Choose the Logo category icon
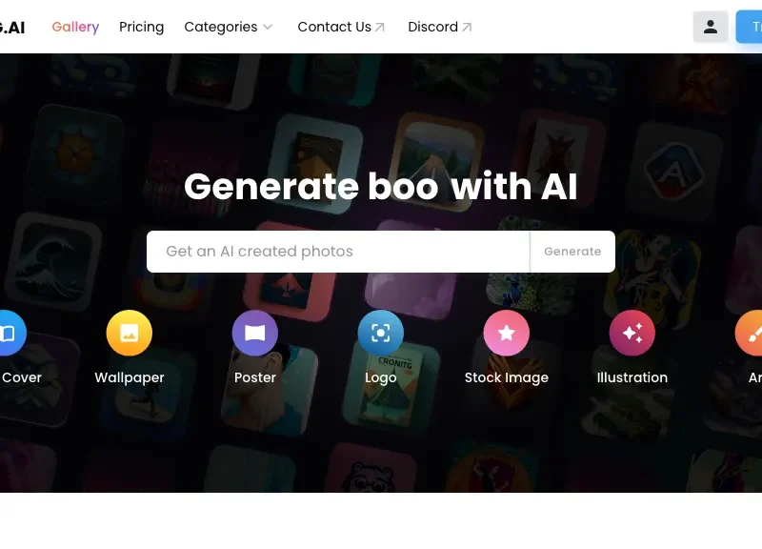762x549 pixels. (380, 333)
